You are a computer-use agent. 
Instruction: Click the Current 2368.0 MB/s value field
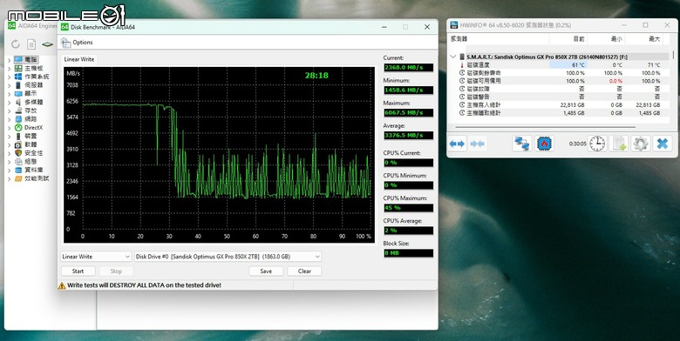pos(408,68)
